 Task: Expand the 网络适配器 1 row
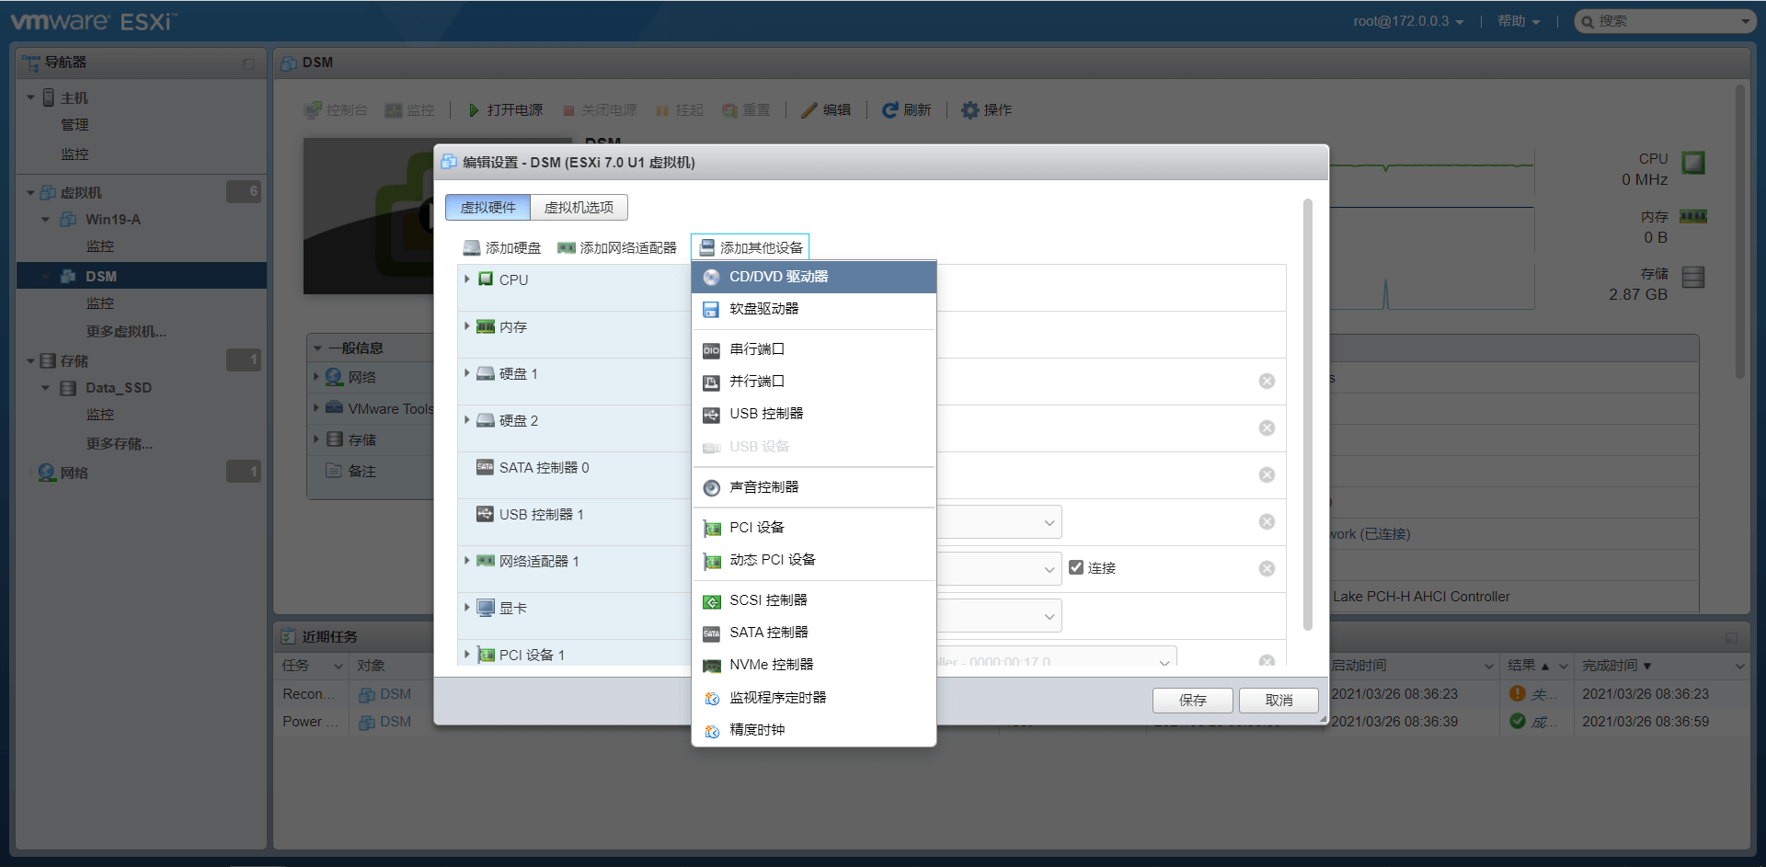click(467, 561)
